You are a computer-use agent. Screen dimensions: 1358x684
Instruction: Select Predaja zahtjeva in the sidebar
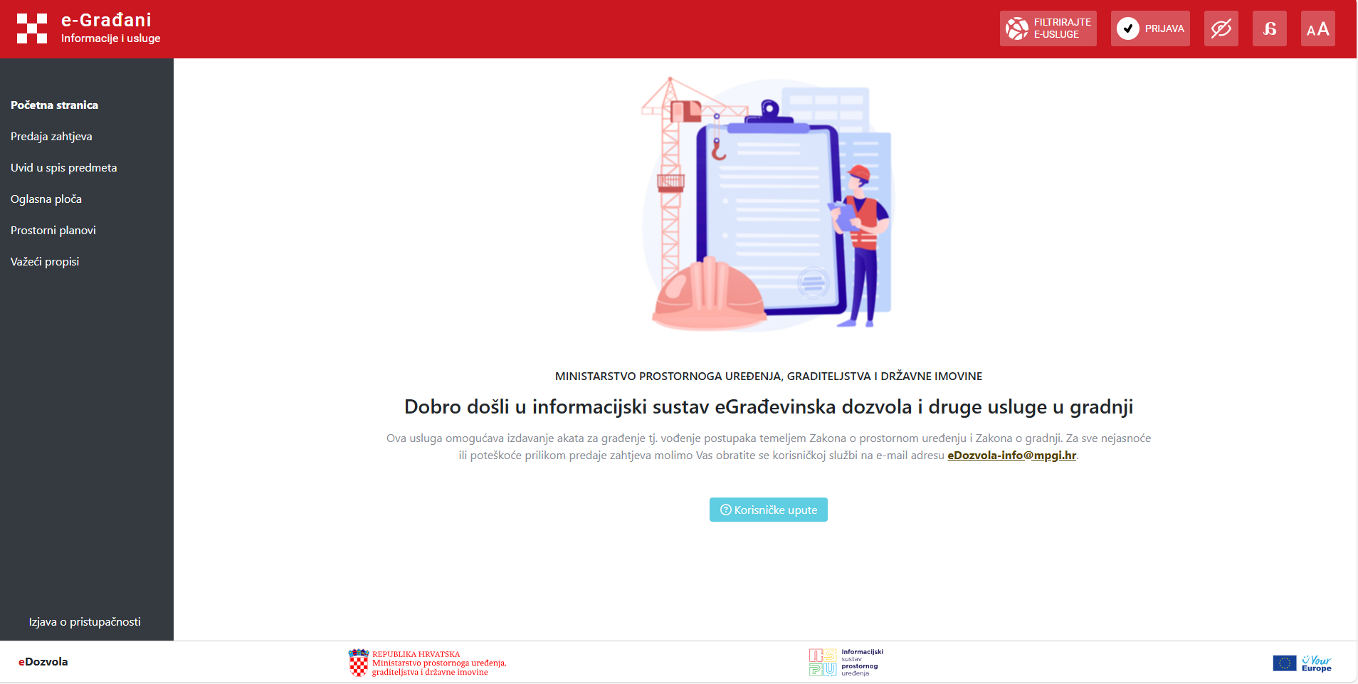[51, 137]
